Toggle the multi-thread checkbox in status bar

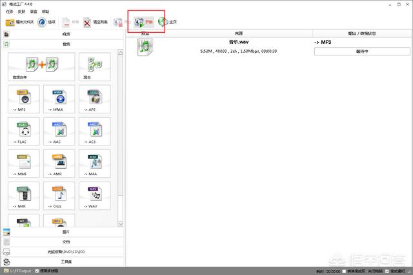click(38, 271)
